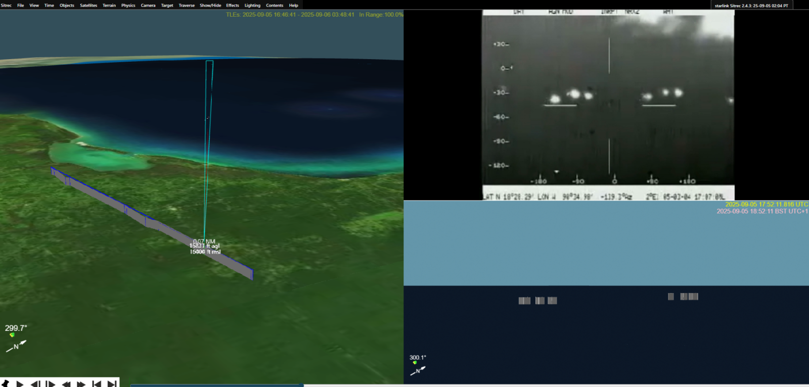Jump to the first frame
The width and height of the screenshot is (809, 387).
coord(97,383)
